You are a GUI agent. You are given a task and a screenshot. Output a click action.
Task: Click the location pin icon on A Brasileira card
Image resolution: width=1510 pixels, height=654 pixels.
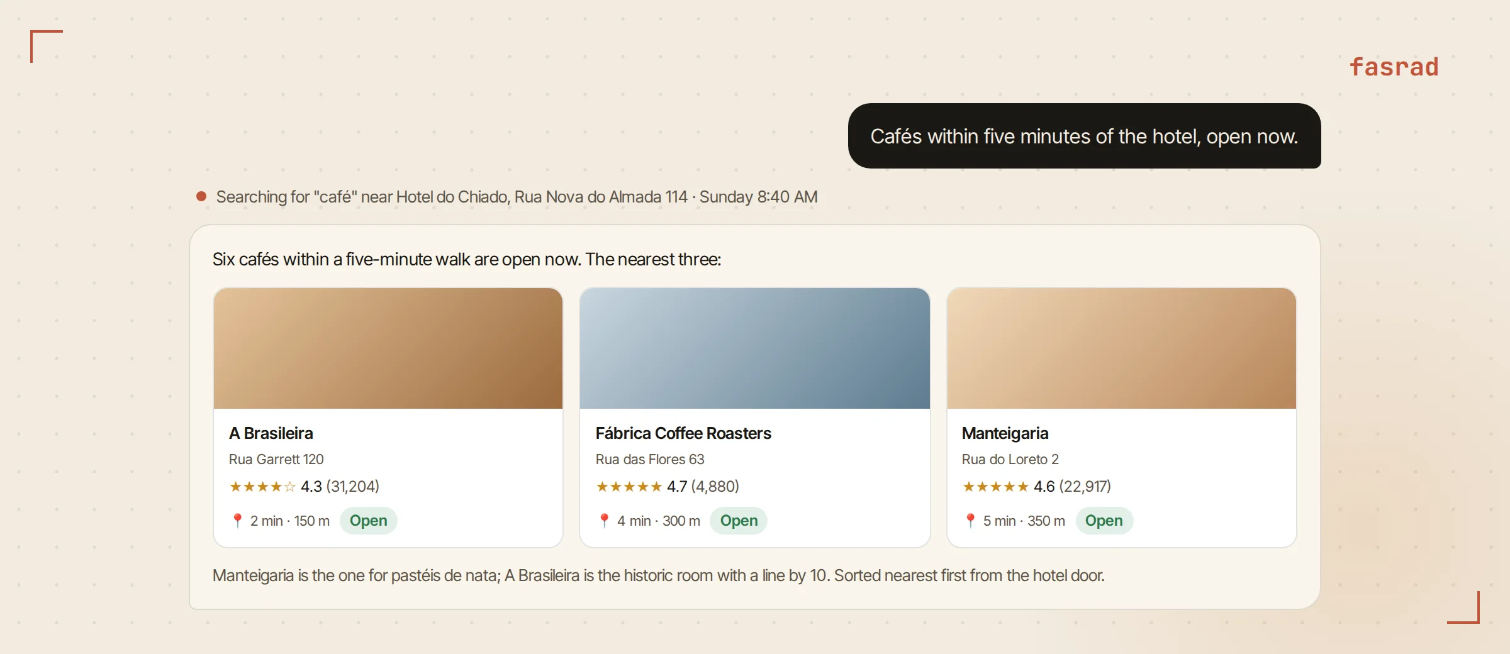click(x=237, y=521)
